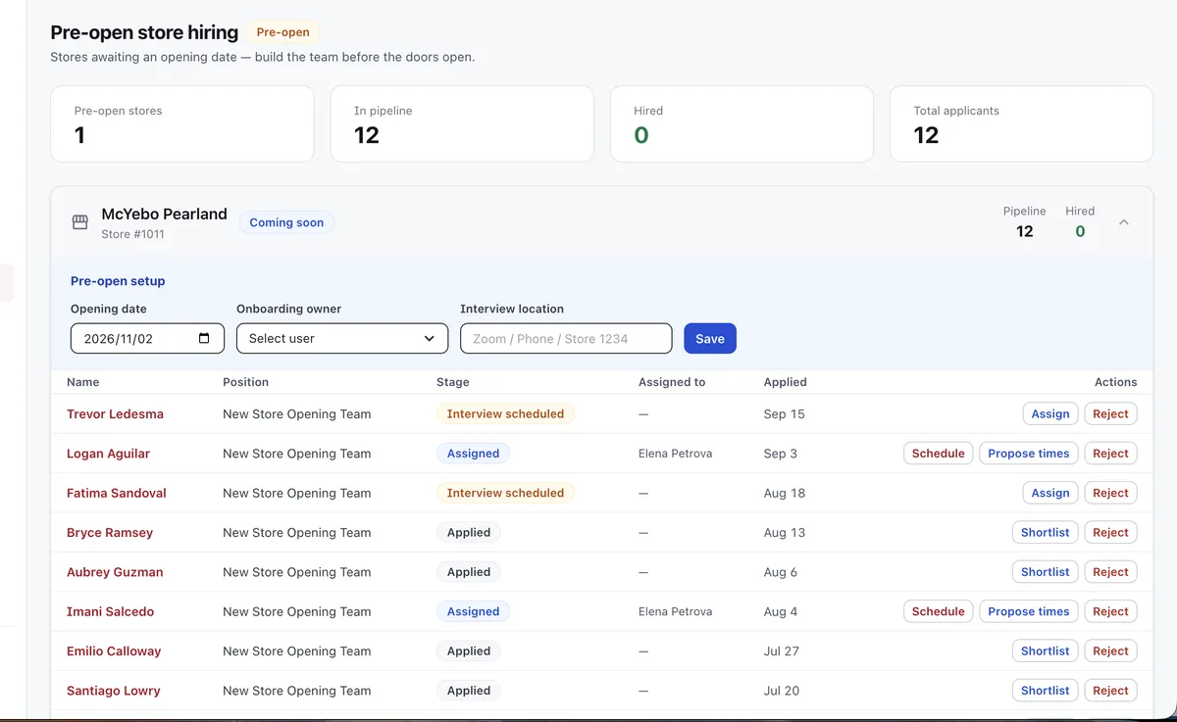Viewport: 1177px width, 722px height.
Task: Click the Position column header
Action: pos(245,382)
